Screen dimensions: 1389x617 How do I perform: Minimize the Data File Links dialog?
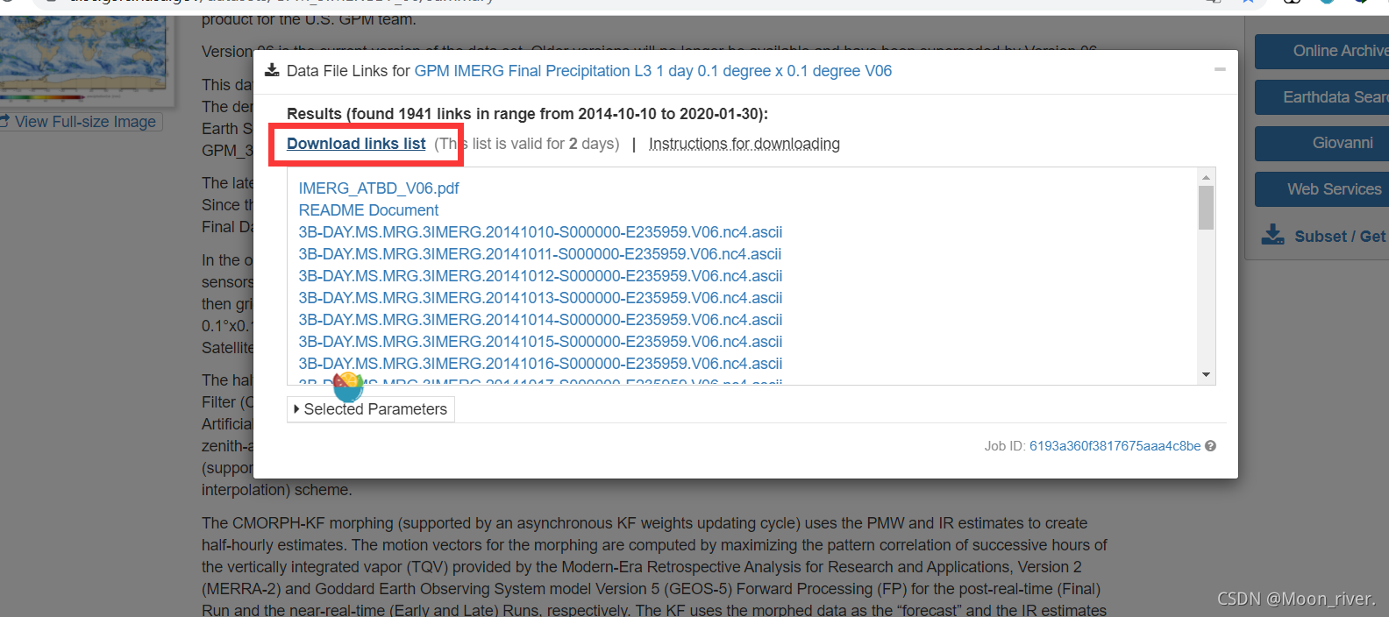1220,69
